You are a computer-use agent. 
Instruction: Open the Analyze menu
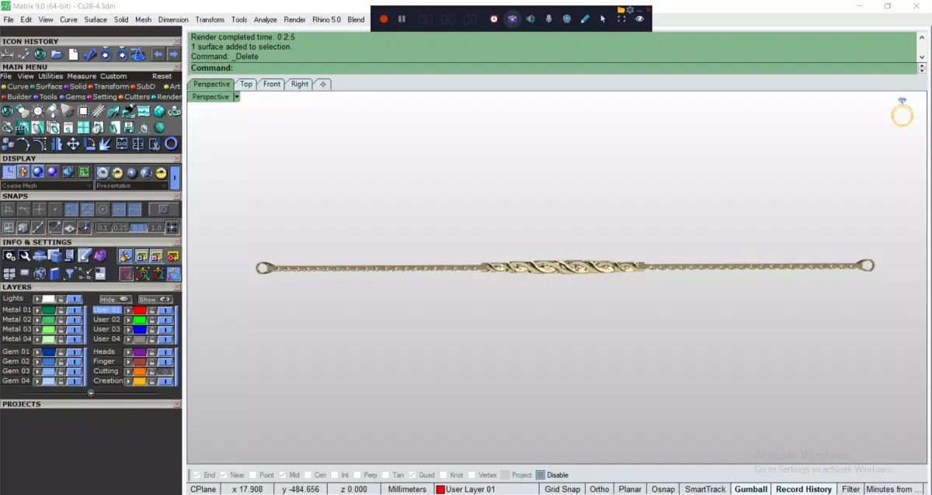[x=265, y=19]
